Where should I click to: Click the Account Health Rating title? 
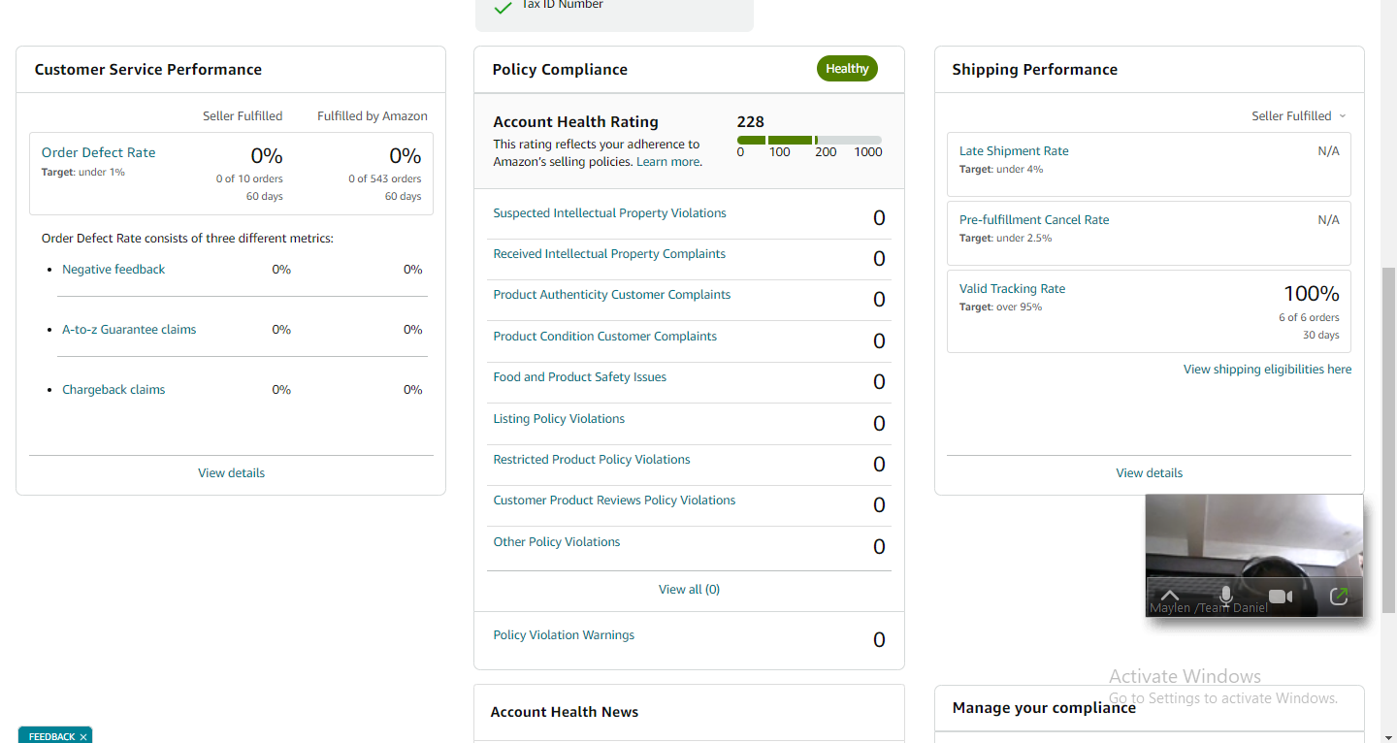point(575,122)
